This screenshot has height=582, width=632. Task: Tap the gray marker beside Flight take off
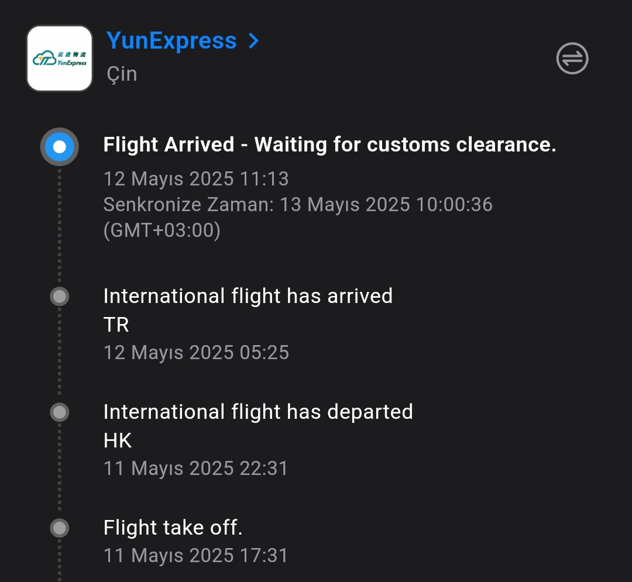[x=59, y=528]
